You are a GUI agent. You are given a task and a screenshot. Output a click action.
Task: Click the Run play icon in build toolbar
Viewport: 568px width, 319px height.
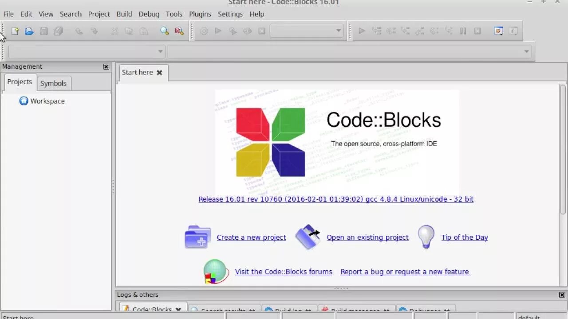pyautogui.click(x=218, y=31)
